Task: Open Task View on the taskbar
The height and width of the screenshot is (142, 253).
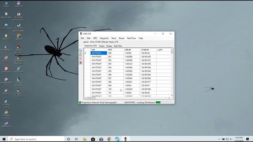Action: 76,139
